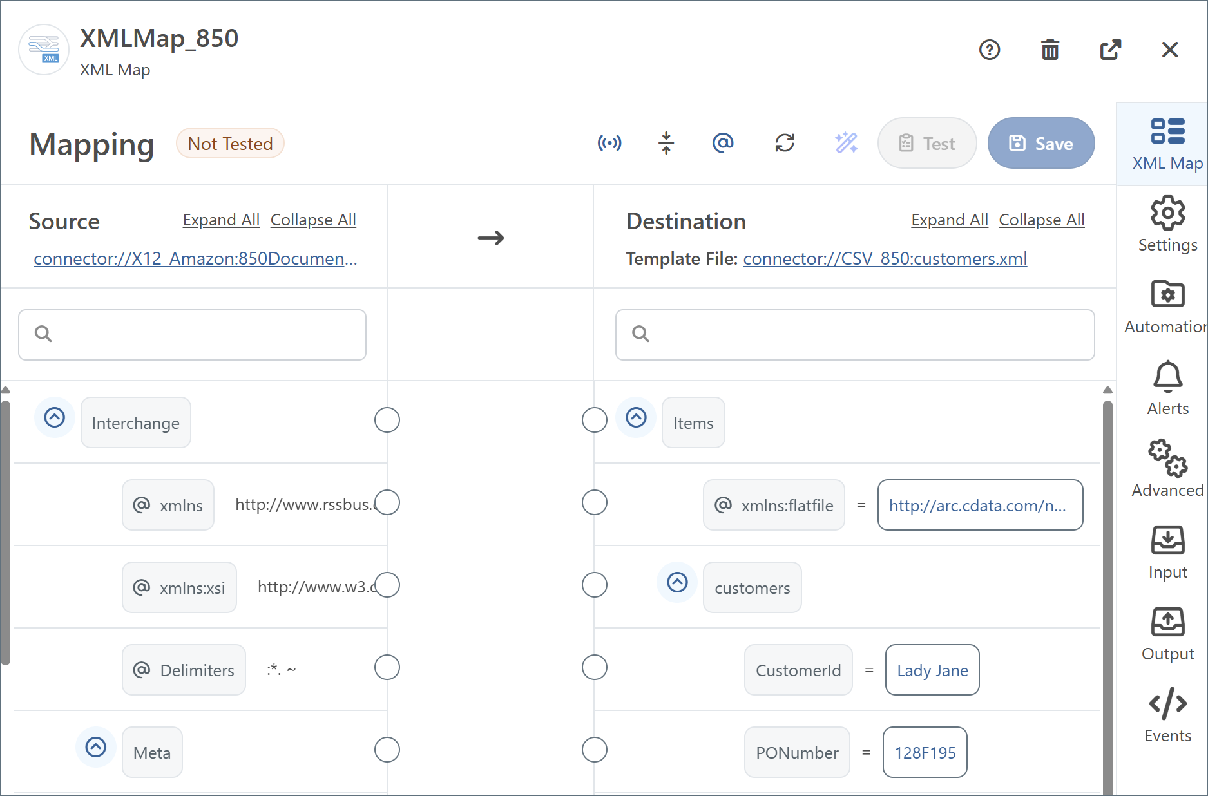Select the destination CustomerId connector circle
The image size is (1208, 796).
coord(594,667)
